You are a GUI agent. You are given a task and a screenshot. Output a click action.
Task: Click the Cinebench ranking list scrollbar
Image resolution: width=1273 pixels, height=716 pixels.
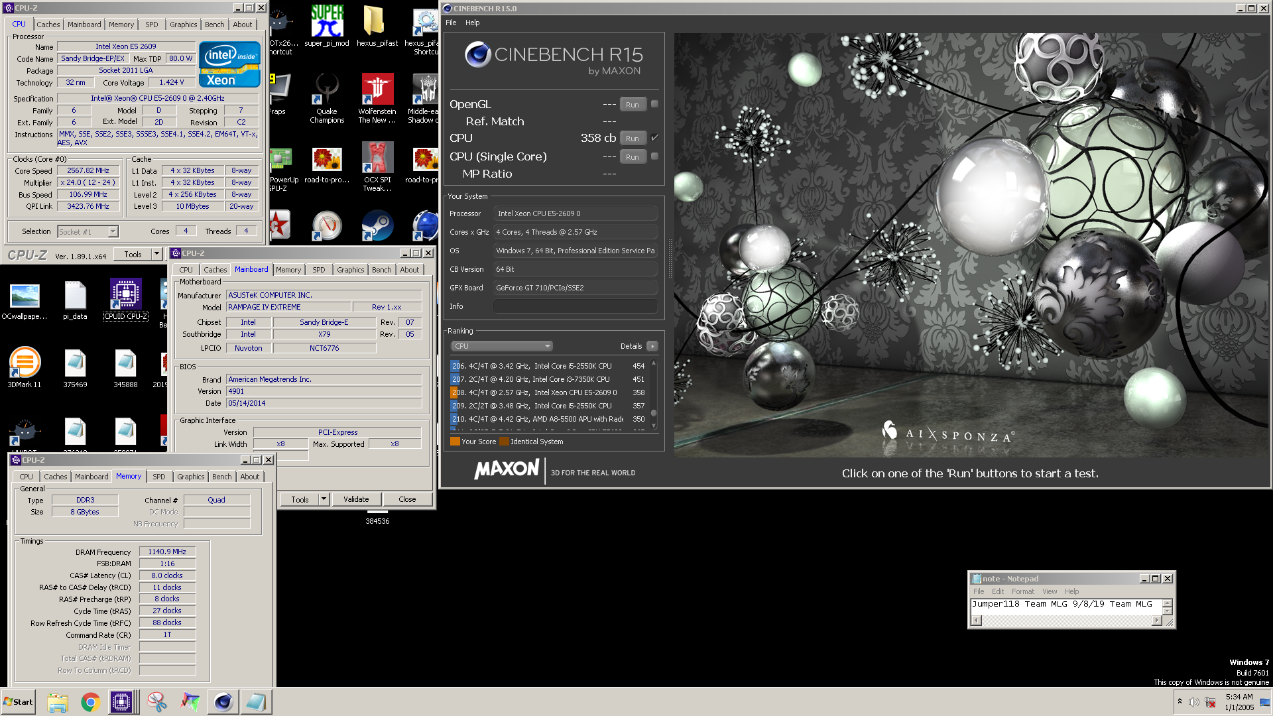[x=654, y=395]
